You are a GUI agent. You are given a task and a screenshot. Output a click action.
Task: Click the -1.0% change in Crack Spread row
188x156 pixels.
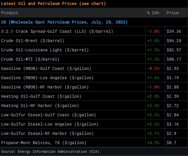click(153, 31)
